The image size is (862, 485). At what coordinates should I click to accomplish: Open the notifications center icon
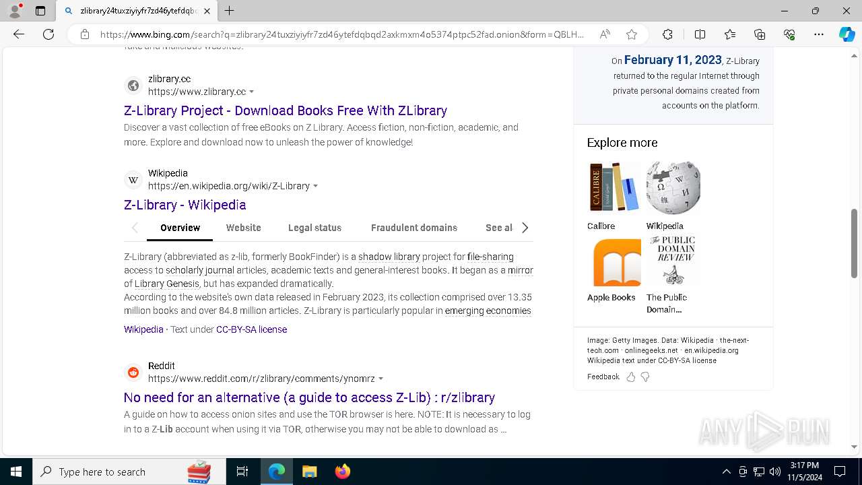840,472
